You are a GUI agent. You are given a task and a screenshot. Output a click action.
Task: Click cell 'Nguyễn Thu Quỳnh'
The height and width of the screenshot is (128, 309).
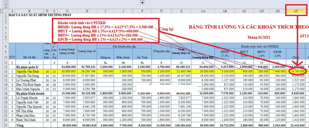point(29,107)
